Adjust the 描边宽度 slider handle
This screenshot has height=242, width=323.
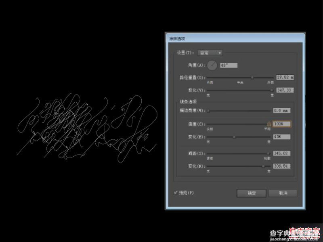coord(208,111)
